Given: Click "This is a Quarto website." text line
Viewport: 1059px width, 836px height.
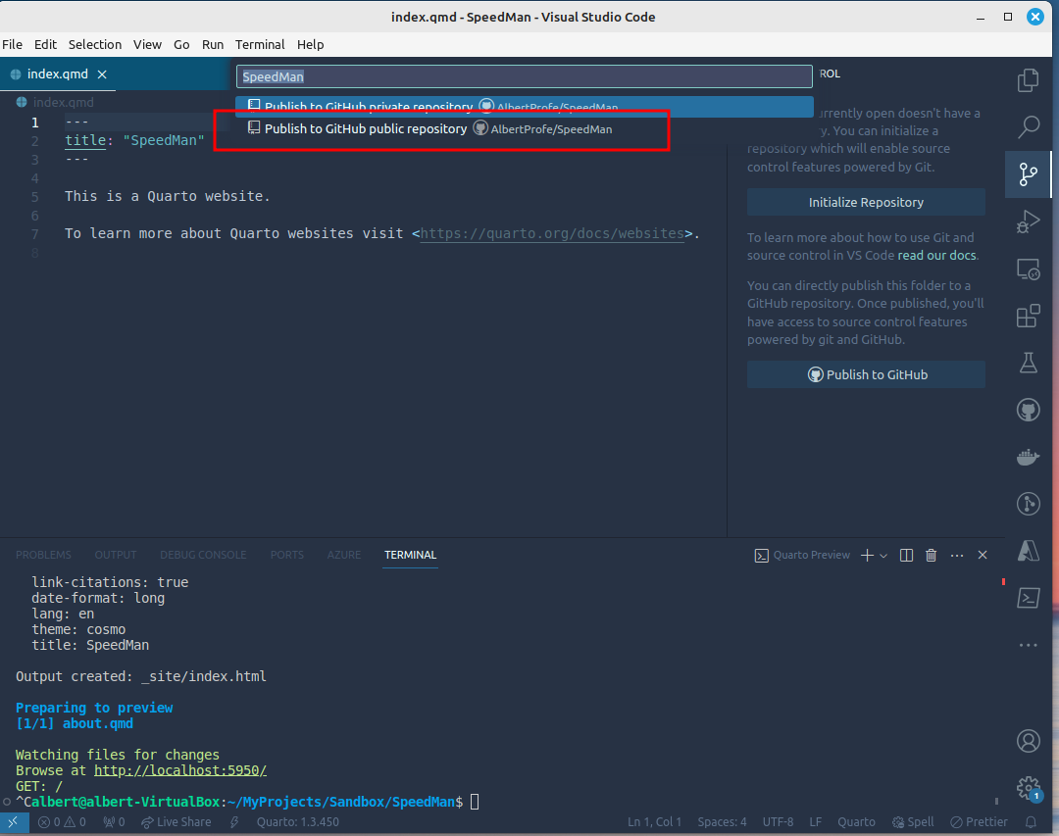Looking at the screenshot, I should (x=168, y=197).
